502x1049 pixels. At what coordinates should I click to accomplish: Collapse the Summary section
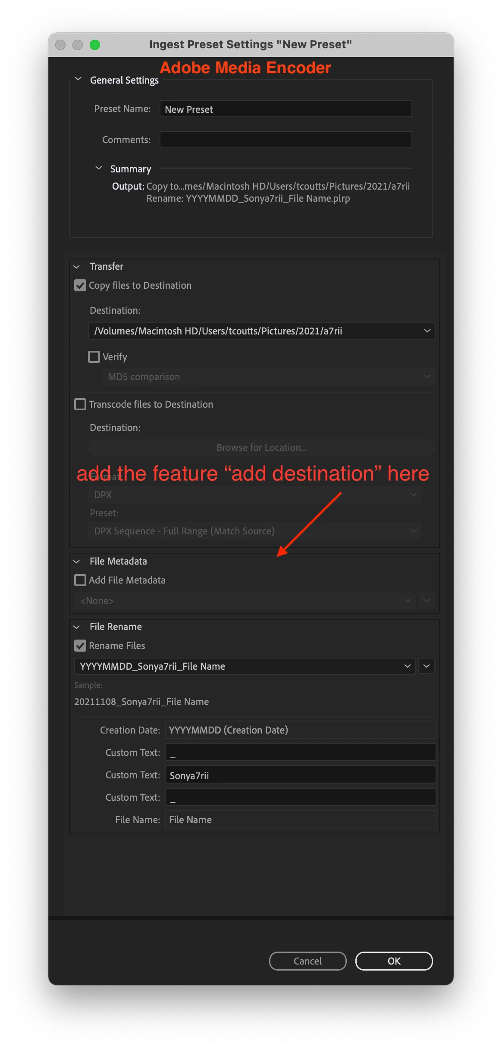(x=99, y=168)
